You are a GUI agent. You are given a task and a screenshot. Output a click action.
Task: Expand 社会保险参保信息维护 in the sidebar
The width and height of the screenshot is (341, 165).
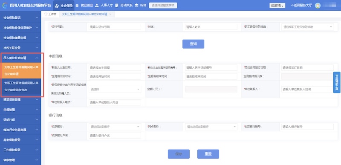click(x=20, y=28)
